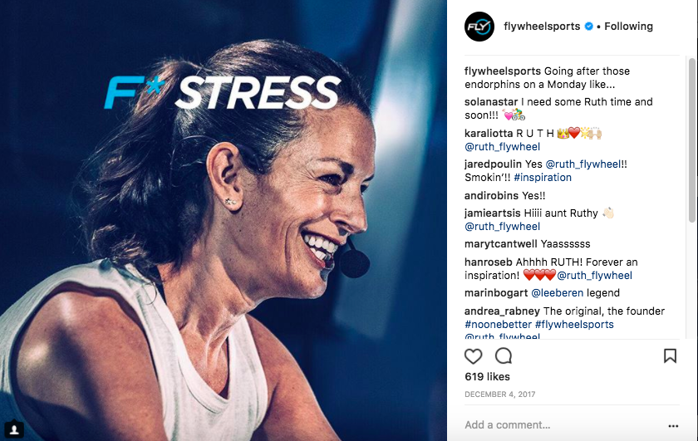The image size is (698, 441).
Task: Open the #flywheelsports hashtag link
Action: tap(574, 324)
